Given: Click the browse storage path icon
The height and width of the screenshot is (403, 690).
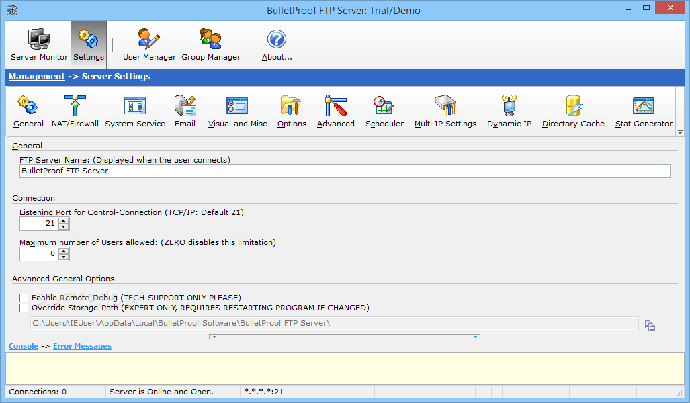Looking at the screenshot, I should pyautogui.click(x=650, y=326).
